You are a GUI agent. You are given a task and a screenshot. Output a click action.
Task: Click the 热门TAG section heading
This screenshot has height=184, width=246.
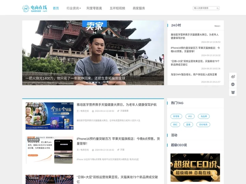pyautogui.click(x=177, y=103)
